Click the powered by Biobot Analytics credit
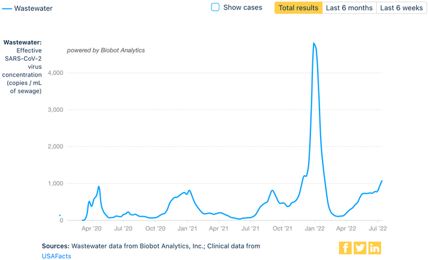 pyautogui.click(x=105, y=50)
